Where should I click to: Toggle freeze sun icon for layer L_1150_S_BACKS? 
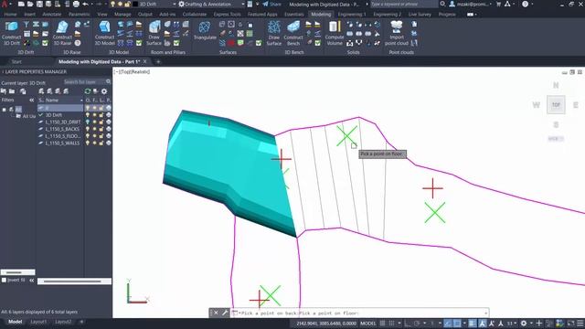(94, 129)
